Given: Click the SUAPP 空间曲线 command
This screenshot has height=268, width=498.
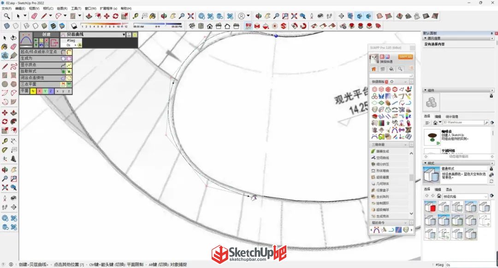Looking at the screenshot, I should [382, 157].
